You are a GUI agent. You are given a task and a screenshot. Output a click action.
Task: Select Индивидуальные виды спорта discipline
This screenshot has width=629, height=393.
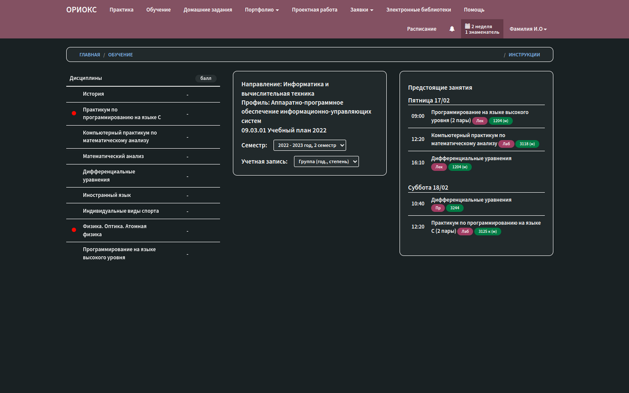[x=143, y=211]
